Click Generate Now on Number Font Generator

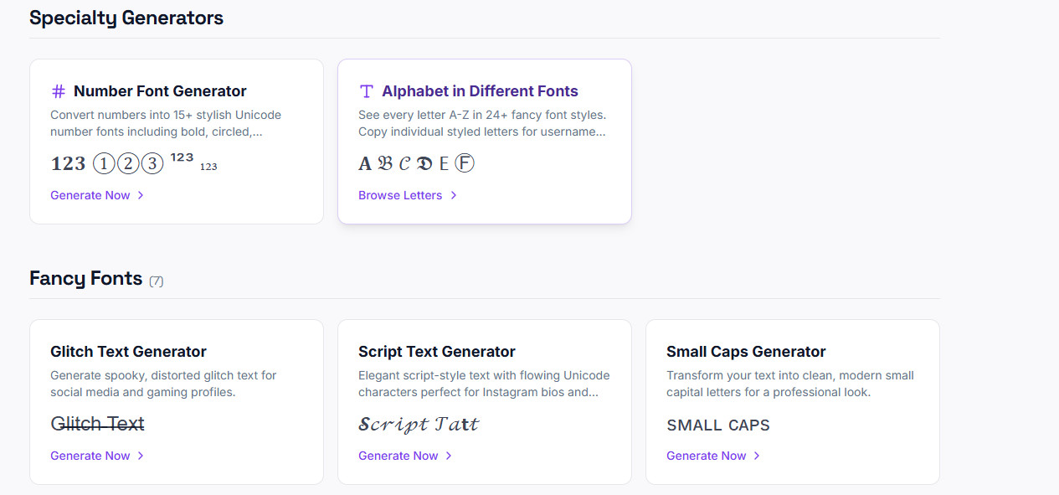tap(88, 194)
